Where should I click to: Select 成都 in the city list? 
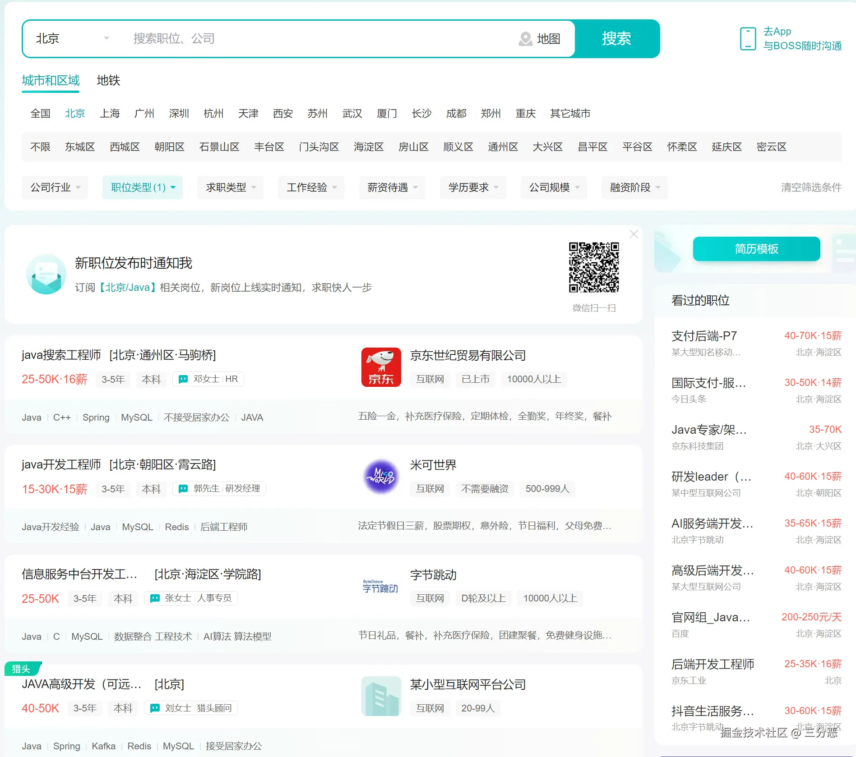(456, 113)
